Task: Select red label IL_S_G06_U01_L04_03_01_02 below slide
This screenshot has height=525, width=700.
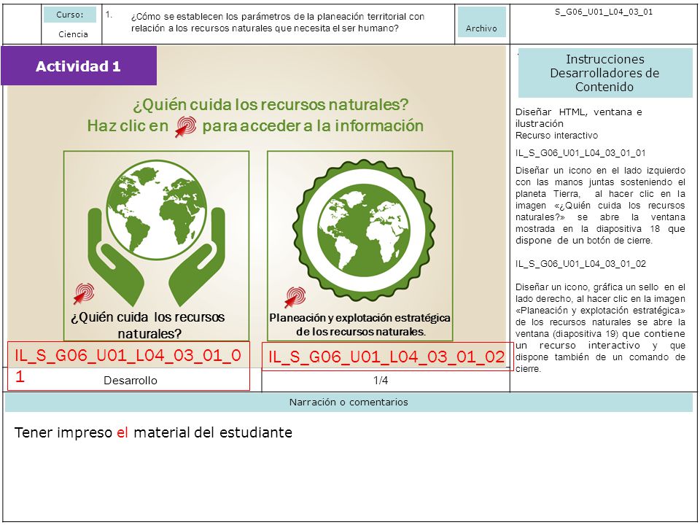Action: [386, 357]
